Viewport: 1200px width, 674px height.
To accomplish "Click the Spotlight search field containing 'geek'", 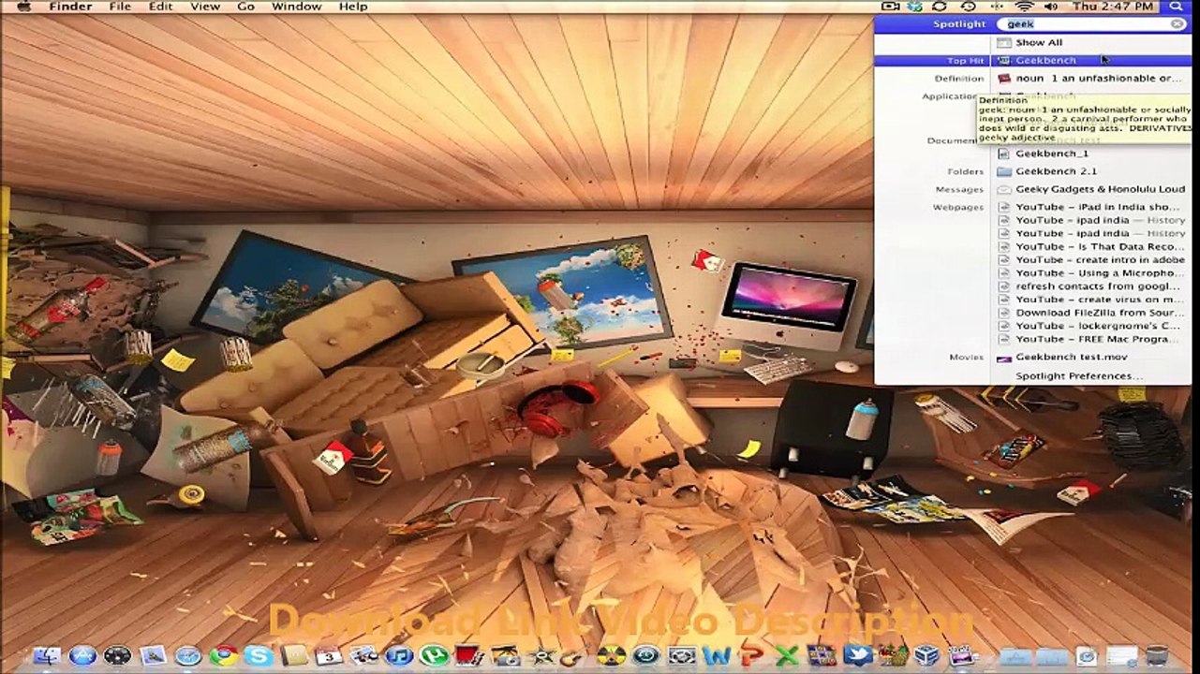I will coord(1092,24).
